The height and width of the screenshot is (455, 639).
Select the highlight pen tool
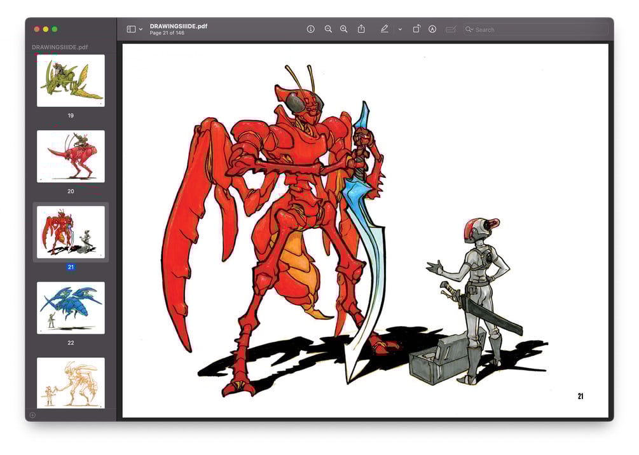(x=384, y=29)
